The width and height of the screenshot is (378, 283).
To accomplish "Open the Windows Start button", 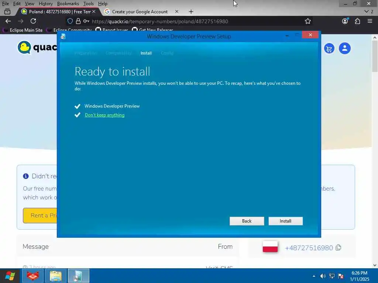I will tap(10, 276).
